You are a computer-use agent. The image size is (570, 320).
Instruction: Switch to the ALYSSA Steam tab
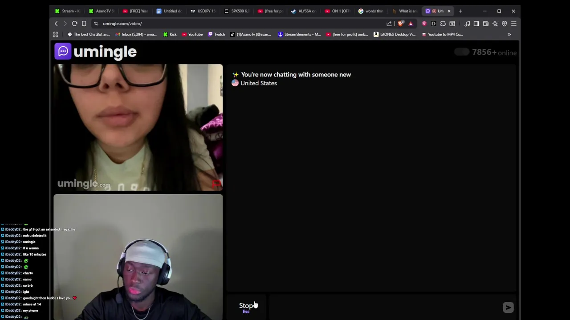click(305, 11)
